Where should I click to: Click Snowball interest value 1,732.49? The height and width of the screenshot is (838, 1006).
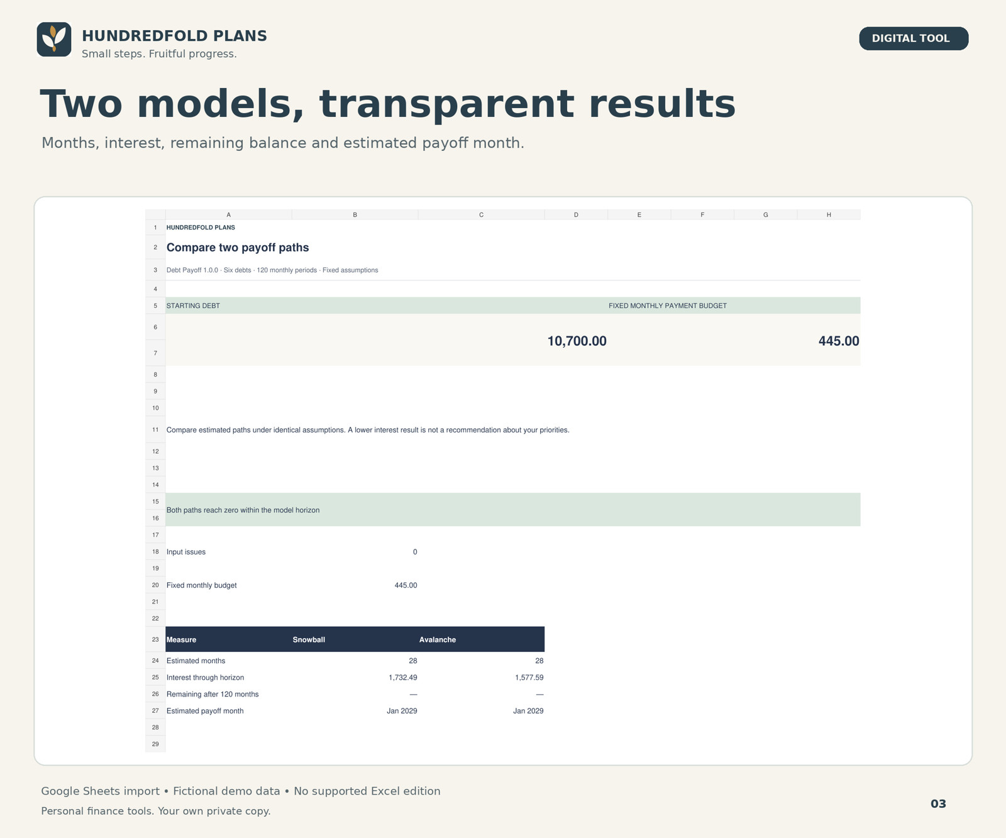point(403,678)
